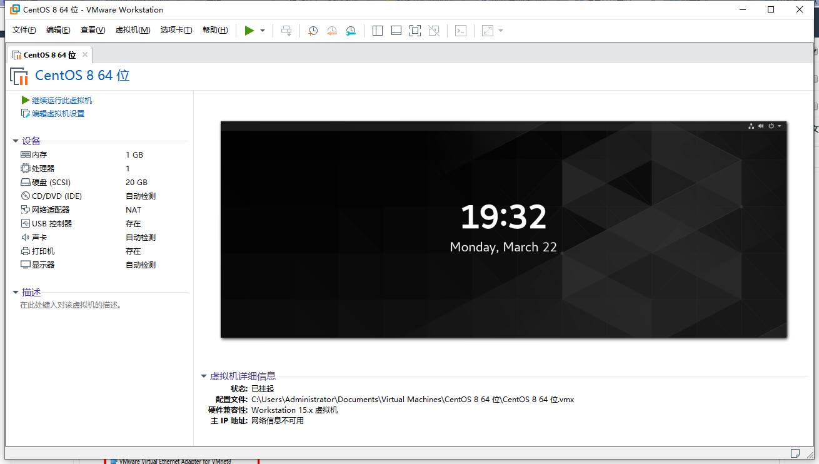The height and width of the screenshot is (464, 819).
Task: Open the console view terminal icon
Action: click(461, 31)
